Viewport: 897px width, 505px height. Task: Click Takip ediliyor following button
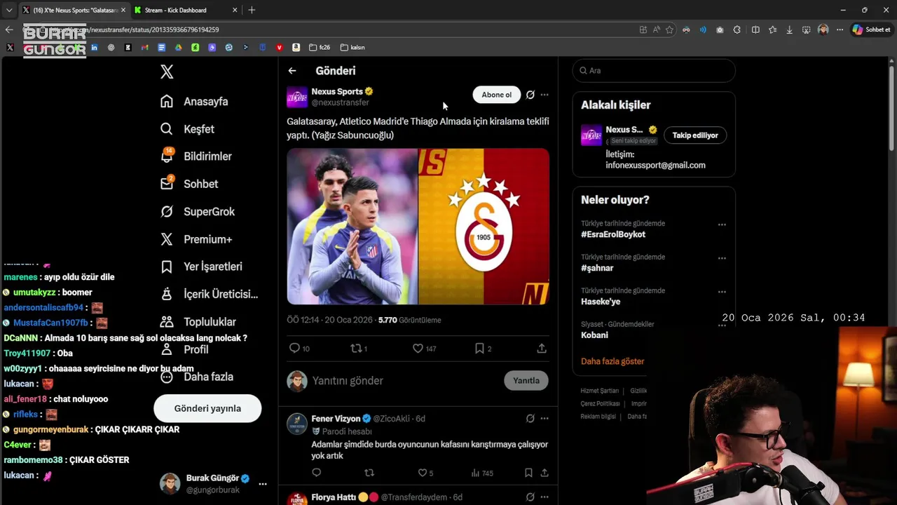(695, 135)
